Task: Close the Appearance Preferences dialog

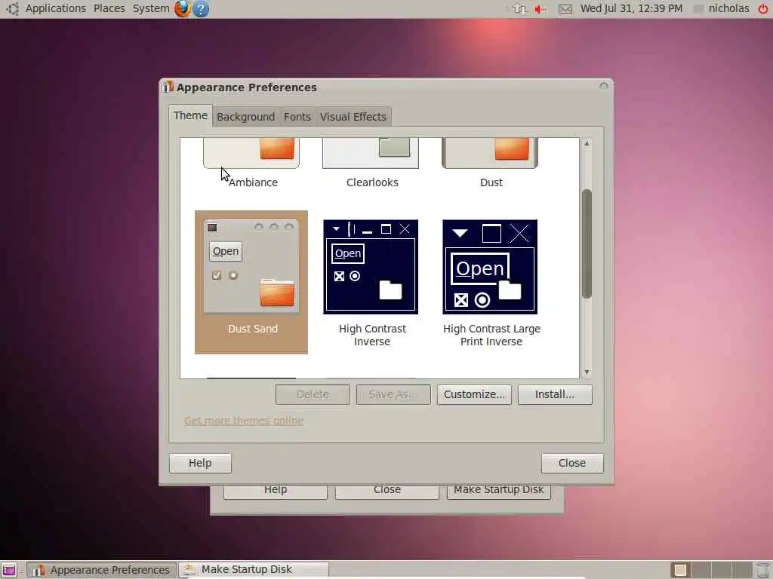Action: click(572, 464)
